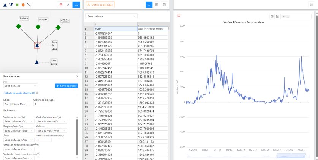Click cell with value -3.072274414

click(x=115, y=72)
